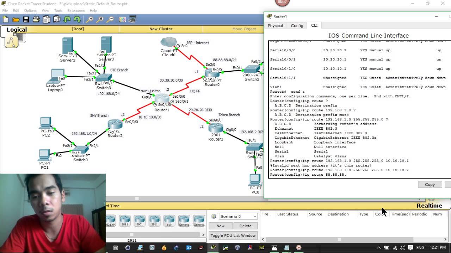Click the Delete scenario button
This screenshot has height=253, width=451.
click(x=246, y=226)
